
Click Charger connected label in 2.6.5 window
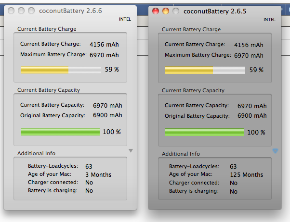click(x=194, y=183)
